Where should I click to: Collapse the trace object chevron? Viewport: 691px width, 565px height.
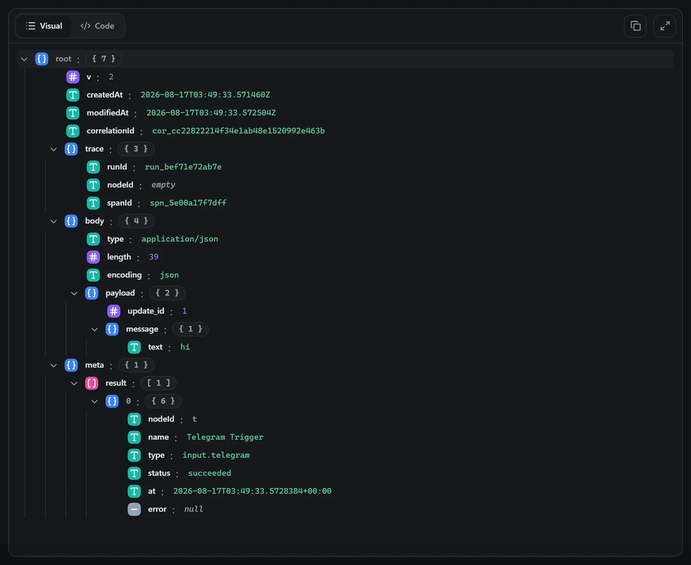click(54, 149)
